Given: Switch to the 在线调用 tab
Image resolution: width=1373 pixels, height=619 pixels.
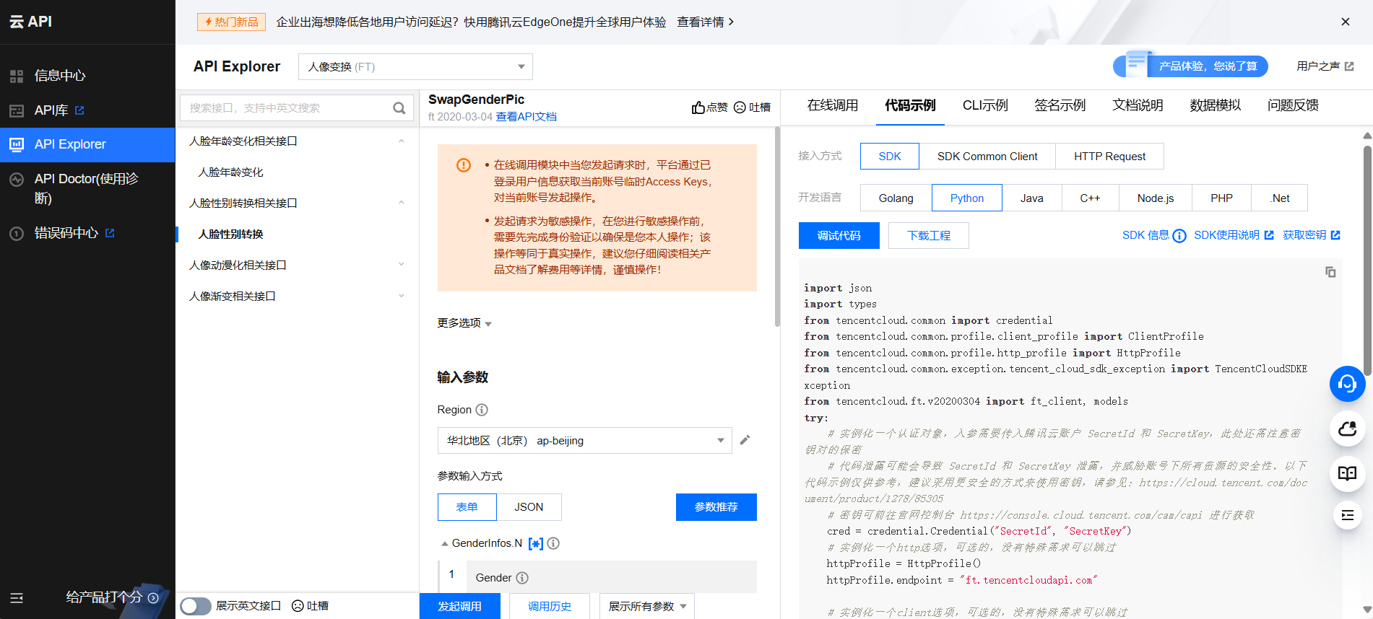Looking at the screenshot, I should pyautogui.click(x=833, y=105).
